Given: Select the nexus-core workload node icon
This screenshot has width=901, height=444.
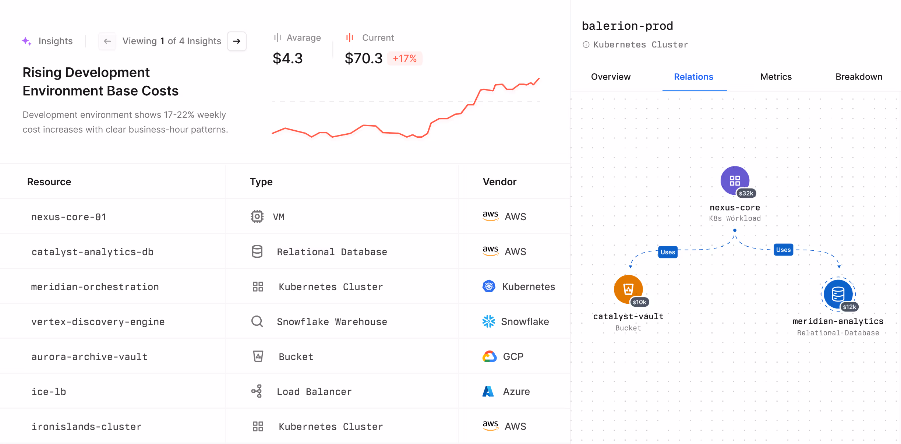Looking at the screenshot, I should [x=735, y=180].
